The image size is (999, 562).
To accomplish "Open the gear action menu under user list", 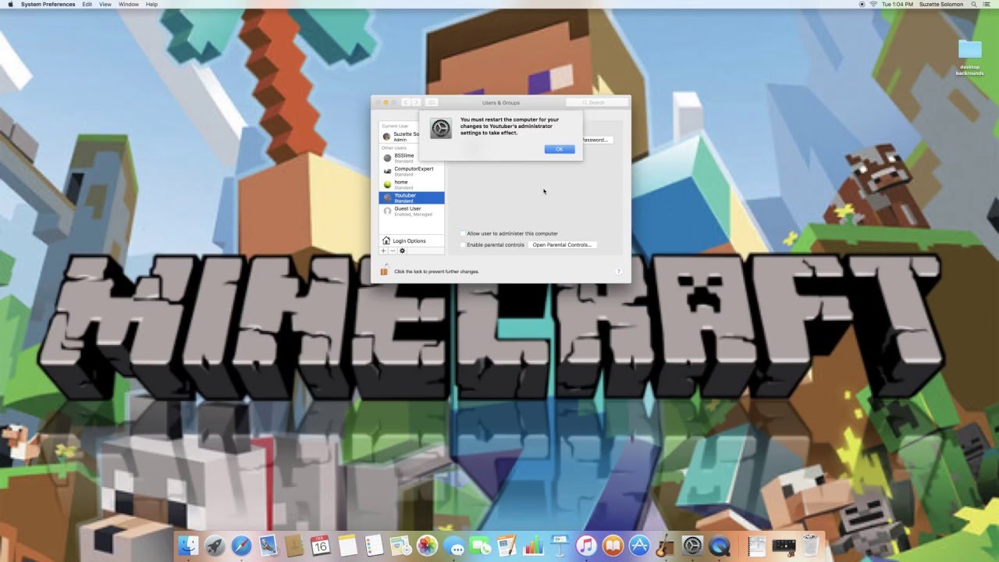I will click(x=403, y=251).
